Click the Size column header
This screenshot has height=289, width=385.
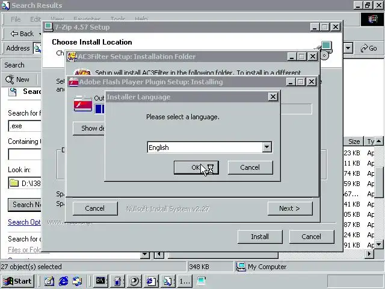click(x=354, y=141)
